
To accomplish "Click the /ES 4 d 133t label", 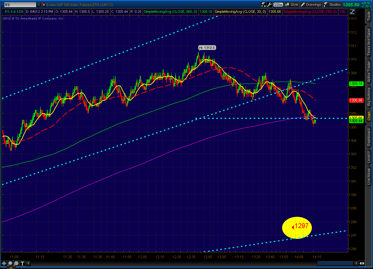I will click(14, 12).
